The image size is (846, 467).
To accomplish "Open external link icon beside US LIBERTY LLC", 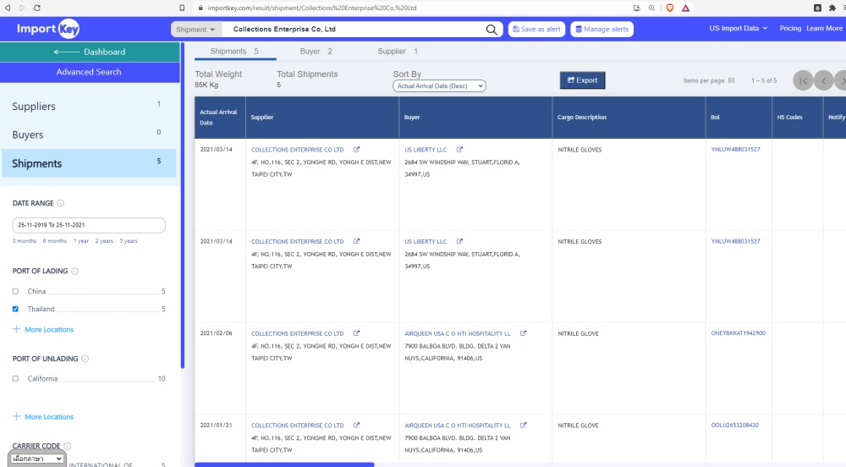I will click(x=459, y=150).
